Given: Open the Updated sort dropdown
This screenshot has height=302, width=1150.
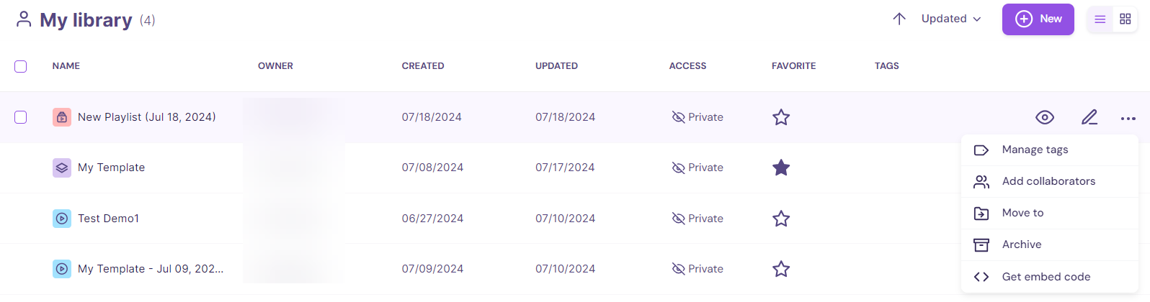Looking at the screenshot, I should click(951, 19).
